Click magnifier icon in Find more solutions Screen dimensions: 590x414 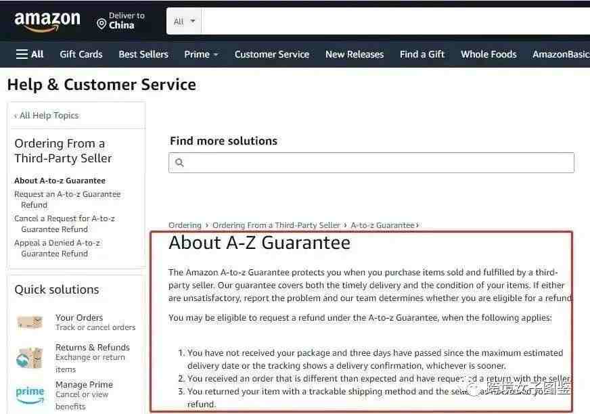point(179,162)
